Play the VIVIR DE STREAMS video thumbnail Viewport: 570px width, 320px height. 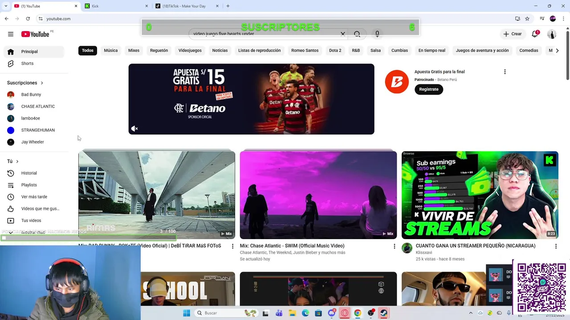[480, 195]
